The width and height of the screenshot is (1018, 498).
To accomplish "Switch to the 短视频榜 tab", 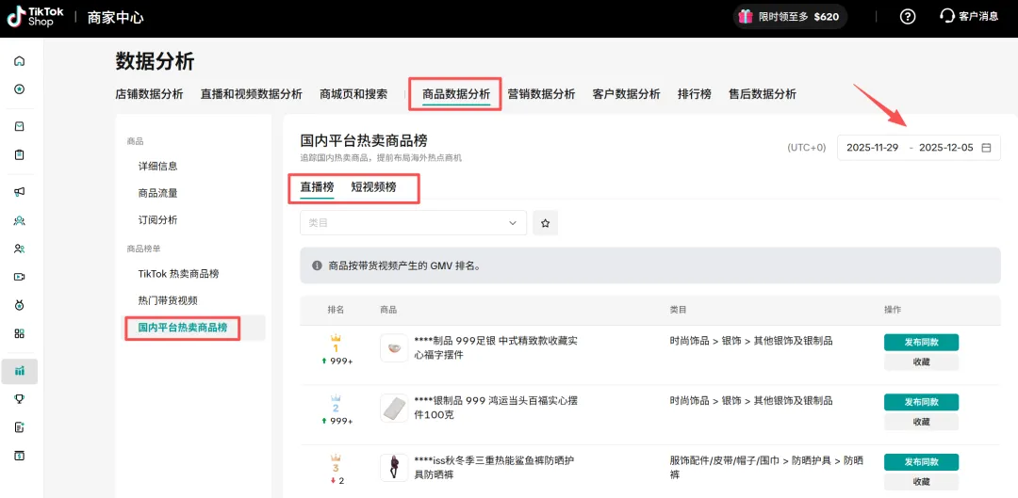I will coord(373,187).
